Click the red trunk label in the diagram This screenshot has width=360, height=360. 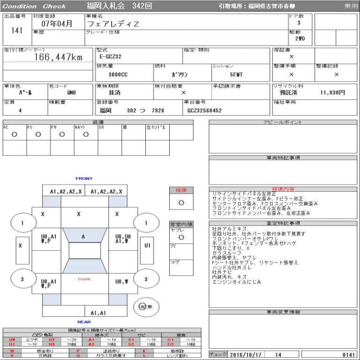click(84, 279)
